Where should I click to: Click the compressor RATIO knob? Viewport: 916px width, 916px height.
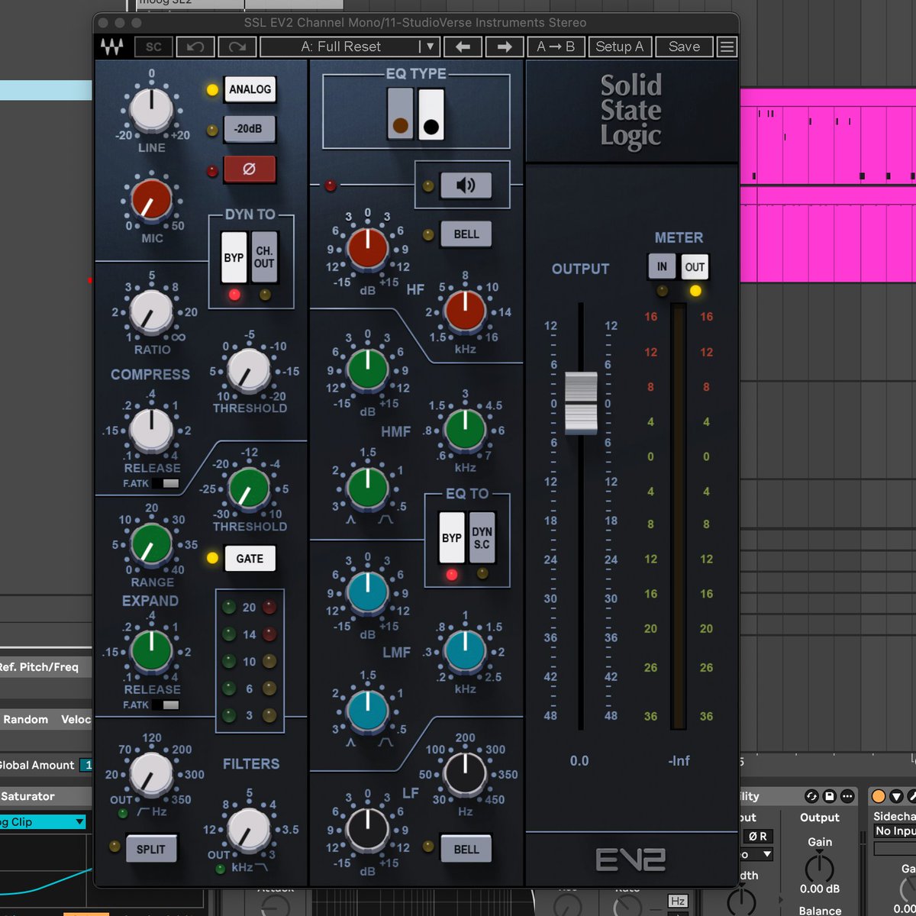coord(152,311)
